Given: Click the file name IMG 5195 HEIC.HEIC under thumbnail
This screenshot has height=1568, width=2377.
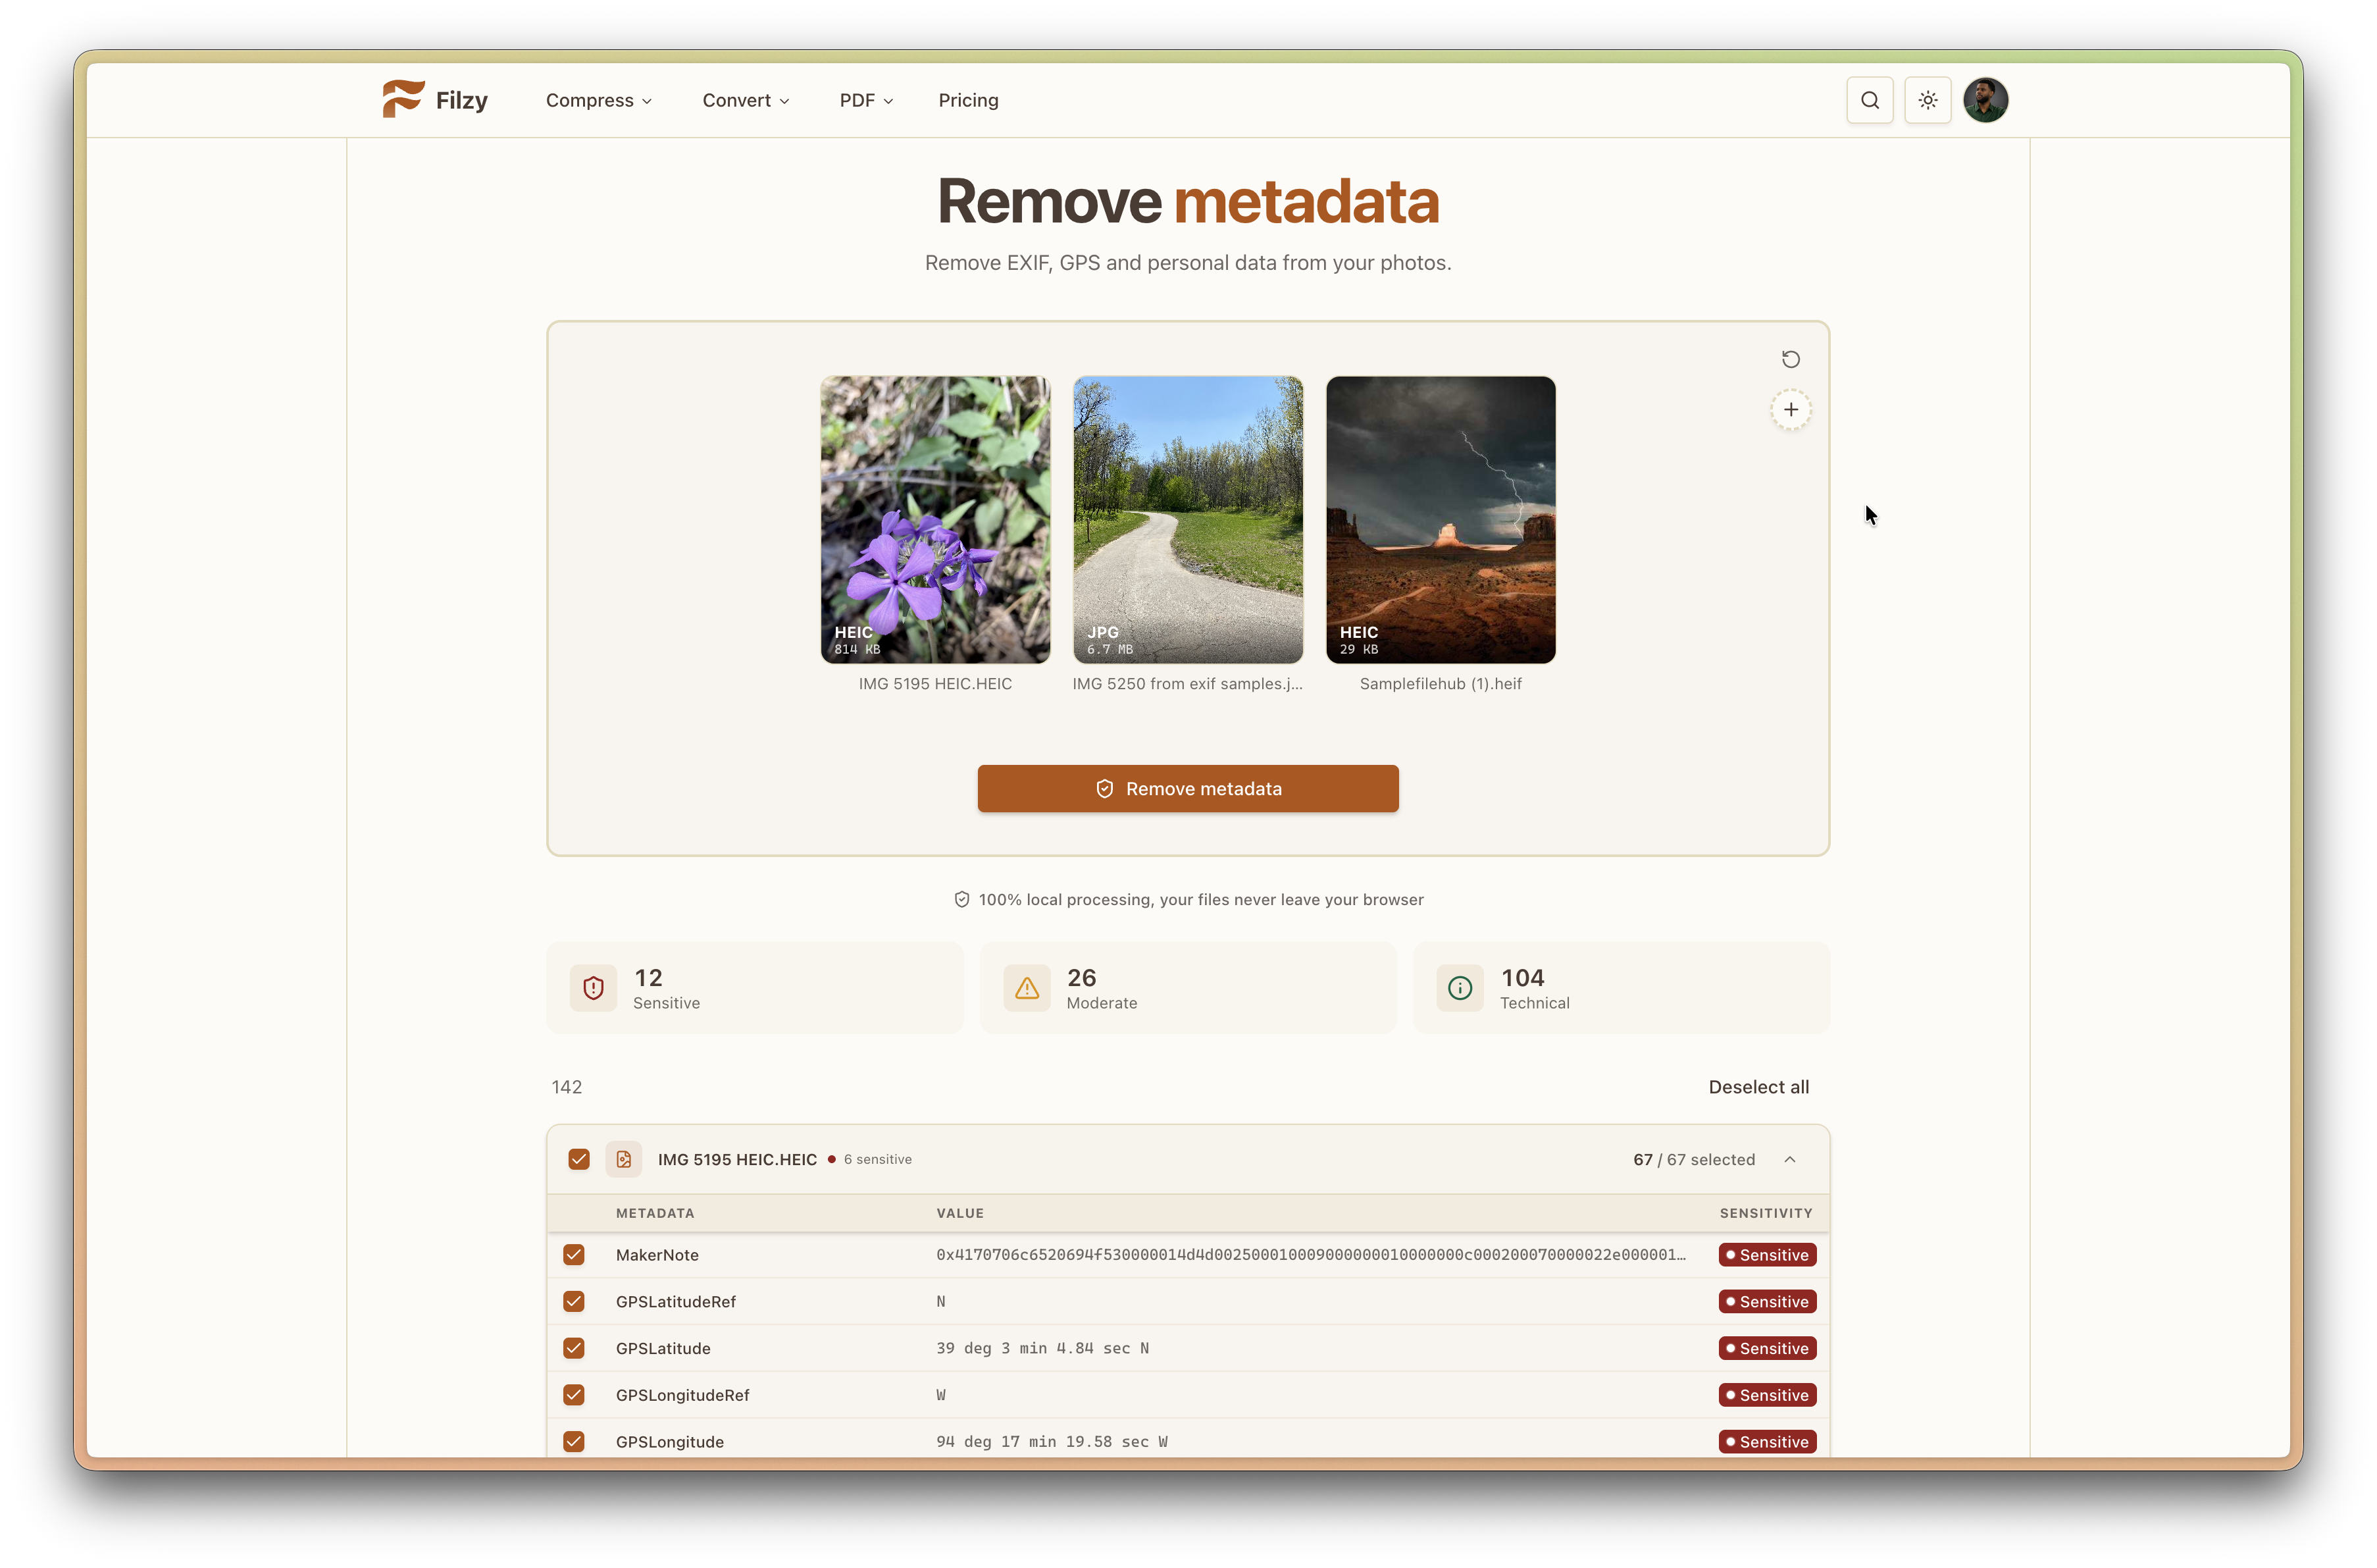Looking at the screenshot, I should click(934, 683).
